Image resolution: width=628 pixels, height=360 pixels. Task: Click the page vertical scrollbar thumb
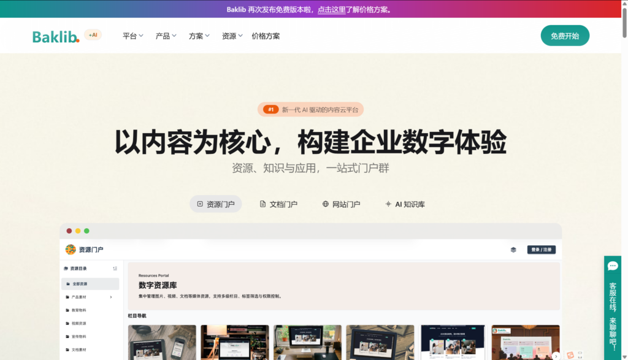(624, 23)
